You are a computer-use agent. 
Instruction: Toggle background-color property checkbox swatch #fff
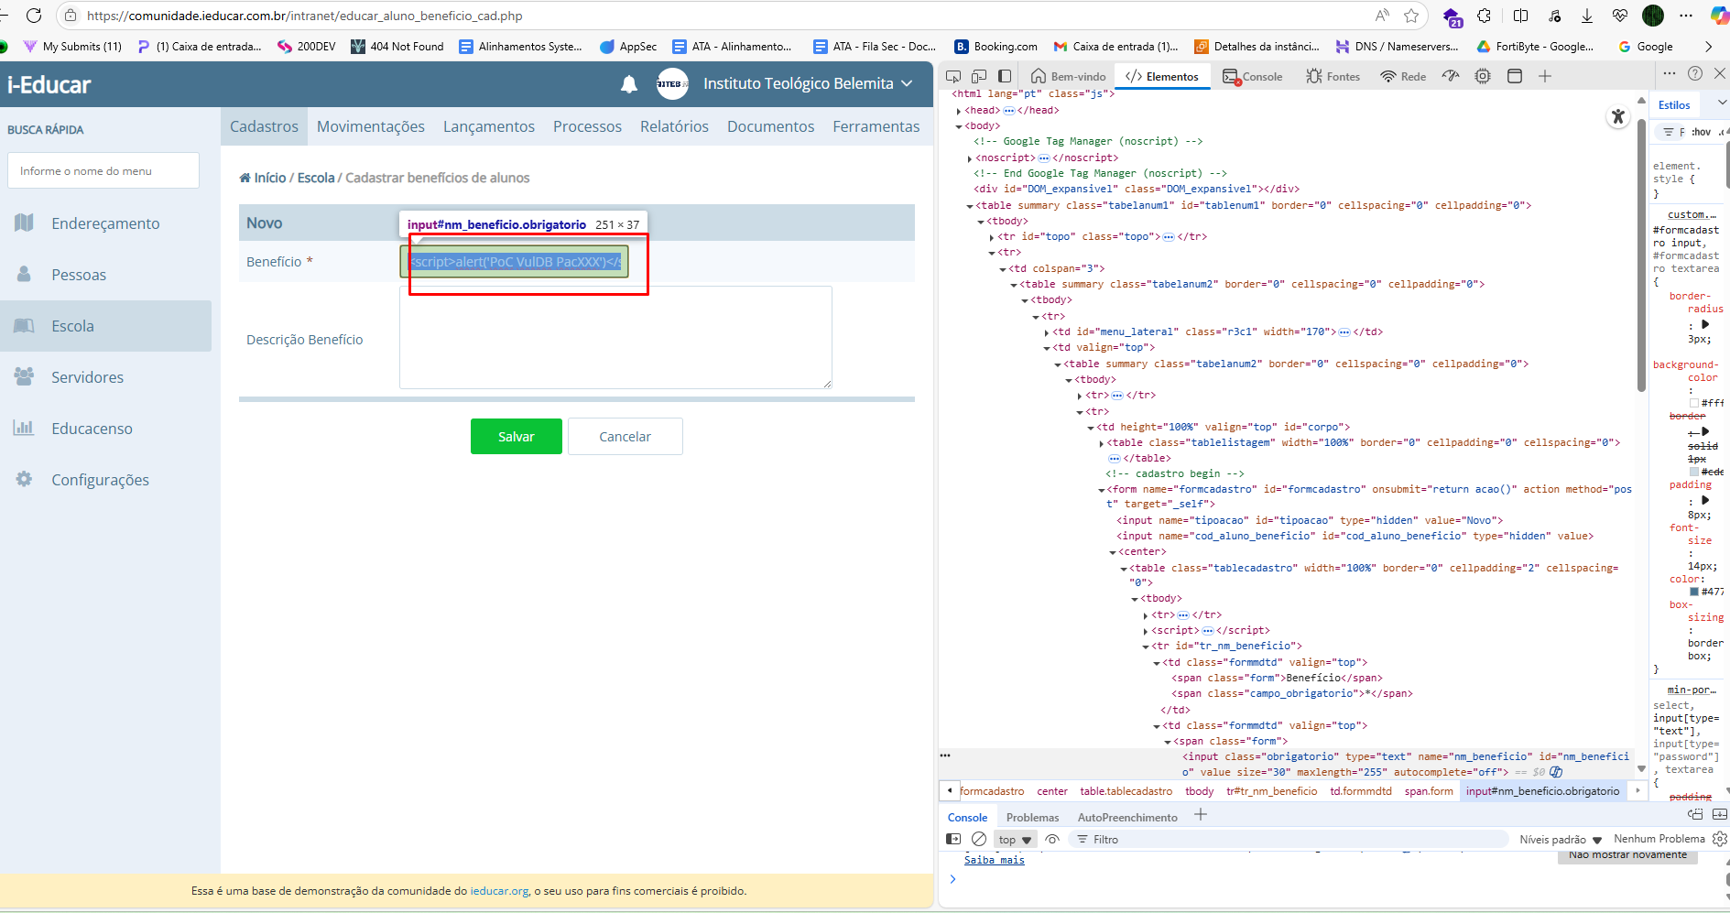coord(1694,403)
